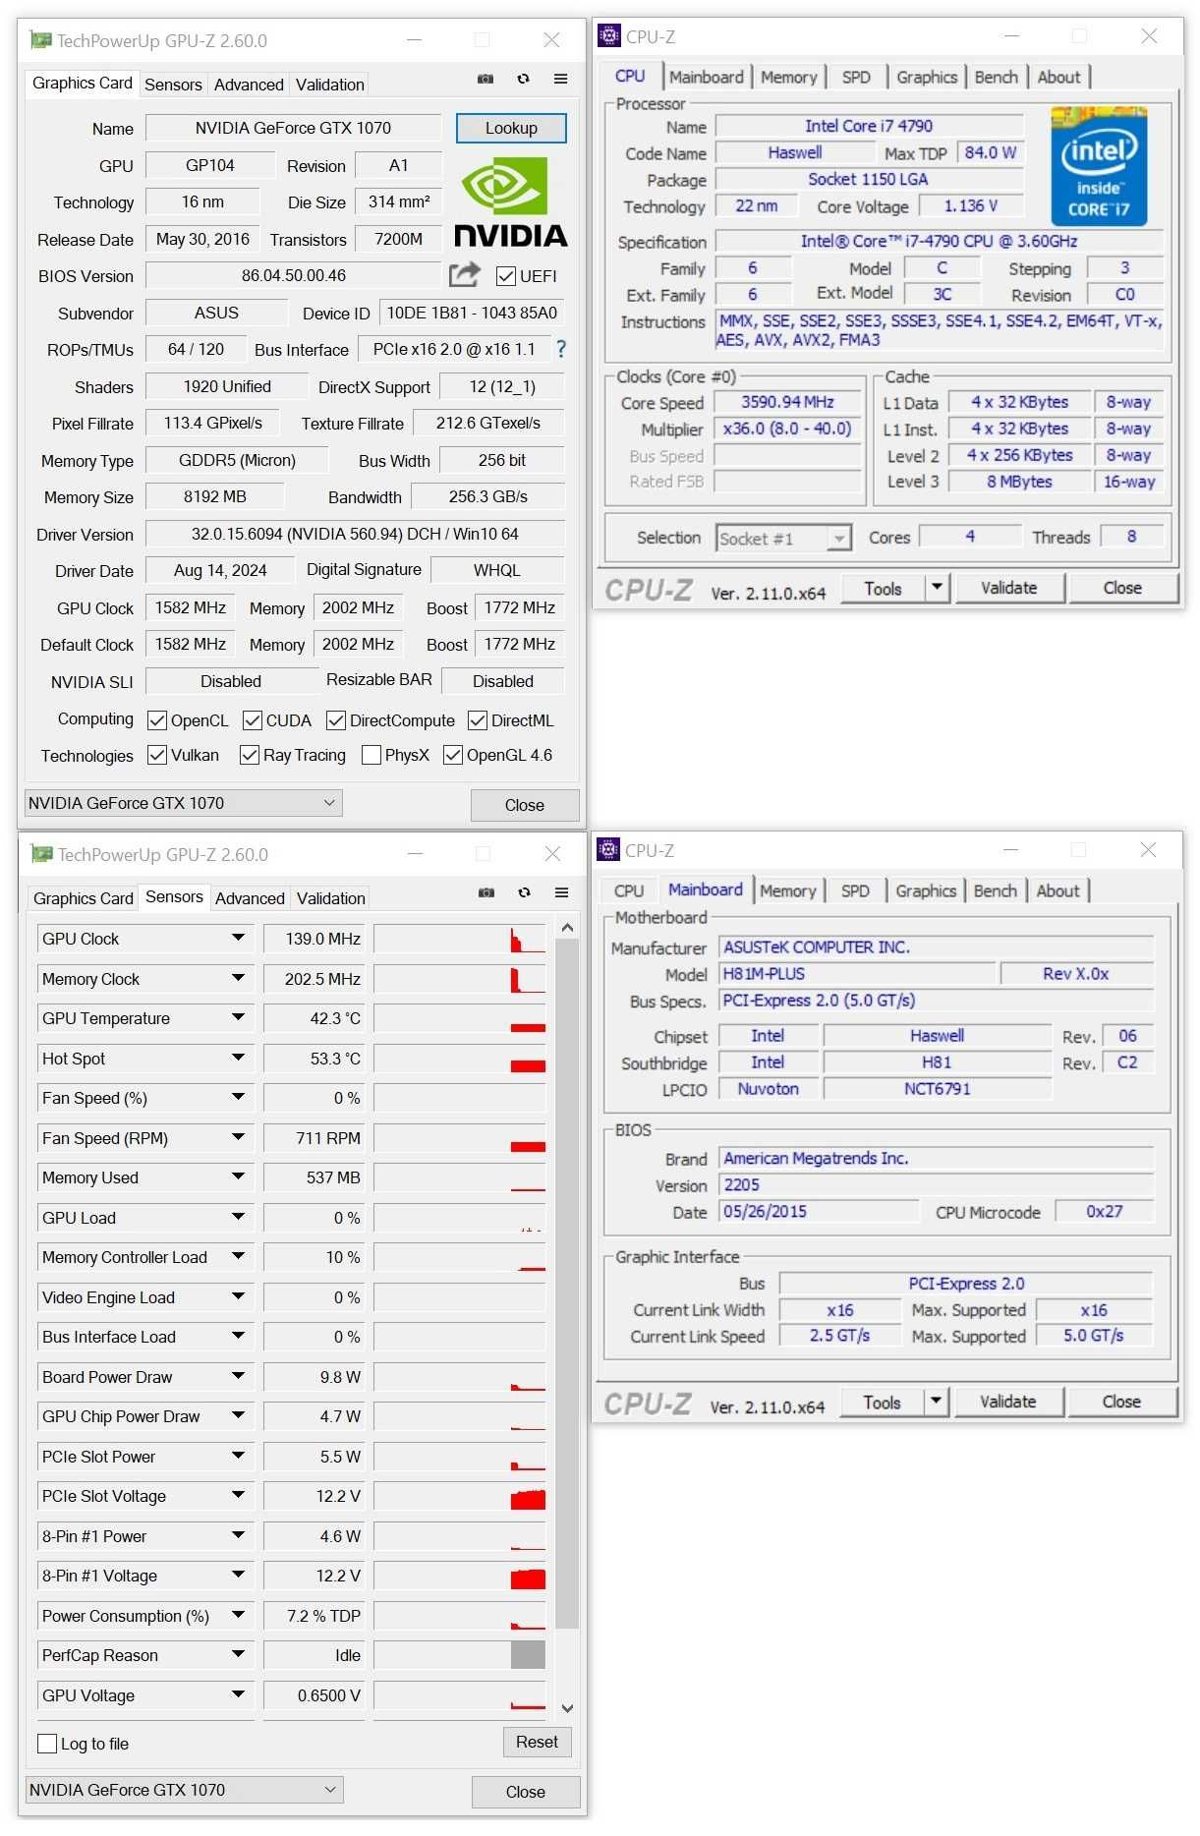This screenshot has height=1836, width=1200.
Task: Click the GPU Temperature sensor graph
Action: (460, 1018)
